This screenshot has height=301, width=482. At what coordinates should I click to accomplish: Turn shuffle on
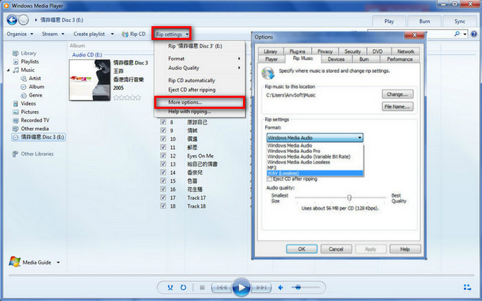point(170,287)
